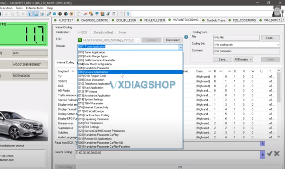The height and width of the screenshot is (169, 285).
Task: Select the Defaults (offline) radio button
Action: click(x=92, y=32)
